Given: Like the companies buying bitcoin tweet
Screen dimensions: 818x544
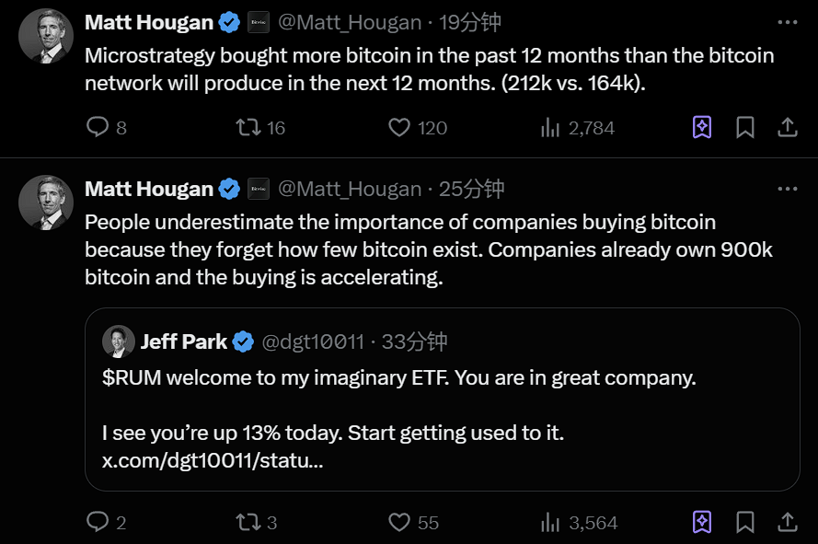Looking at the screenshot, I should (399, 522).
